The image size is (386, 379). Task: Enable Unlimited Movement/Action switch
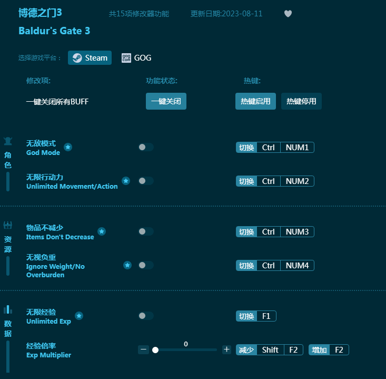point(146,181)
